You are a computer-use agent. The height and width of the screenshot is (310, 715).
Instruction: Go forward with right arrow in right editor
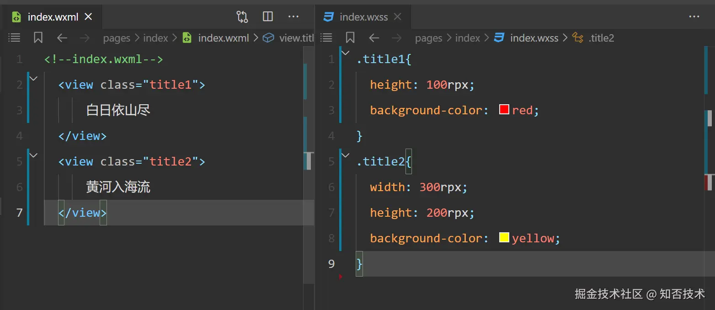[x=397, y=38]
